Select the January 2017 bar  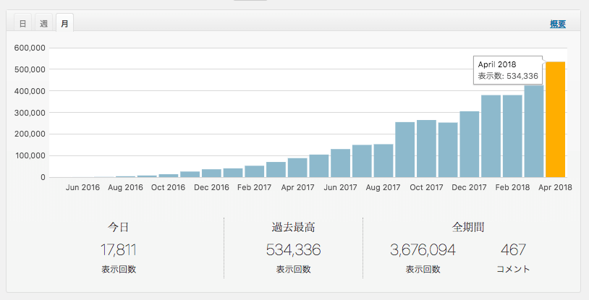pos(233,173)
